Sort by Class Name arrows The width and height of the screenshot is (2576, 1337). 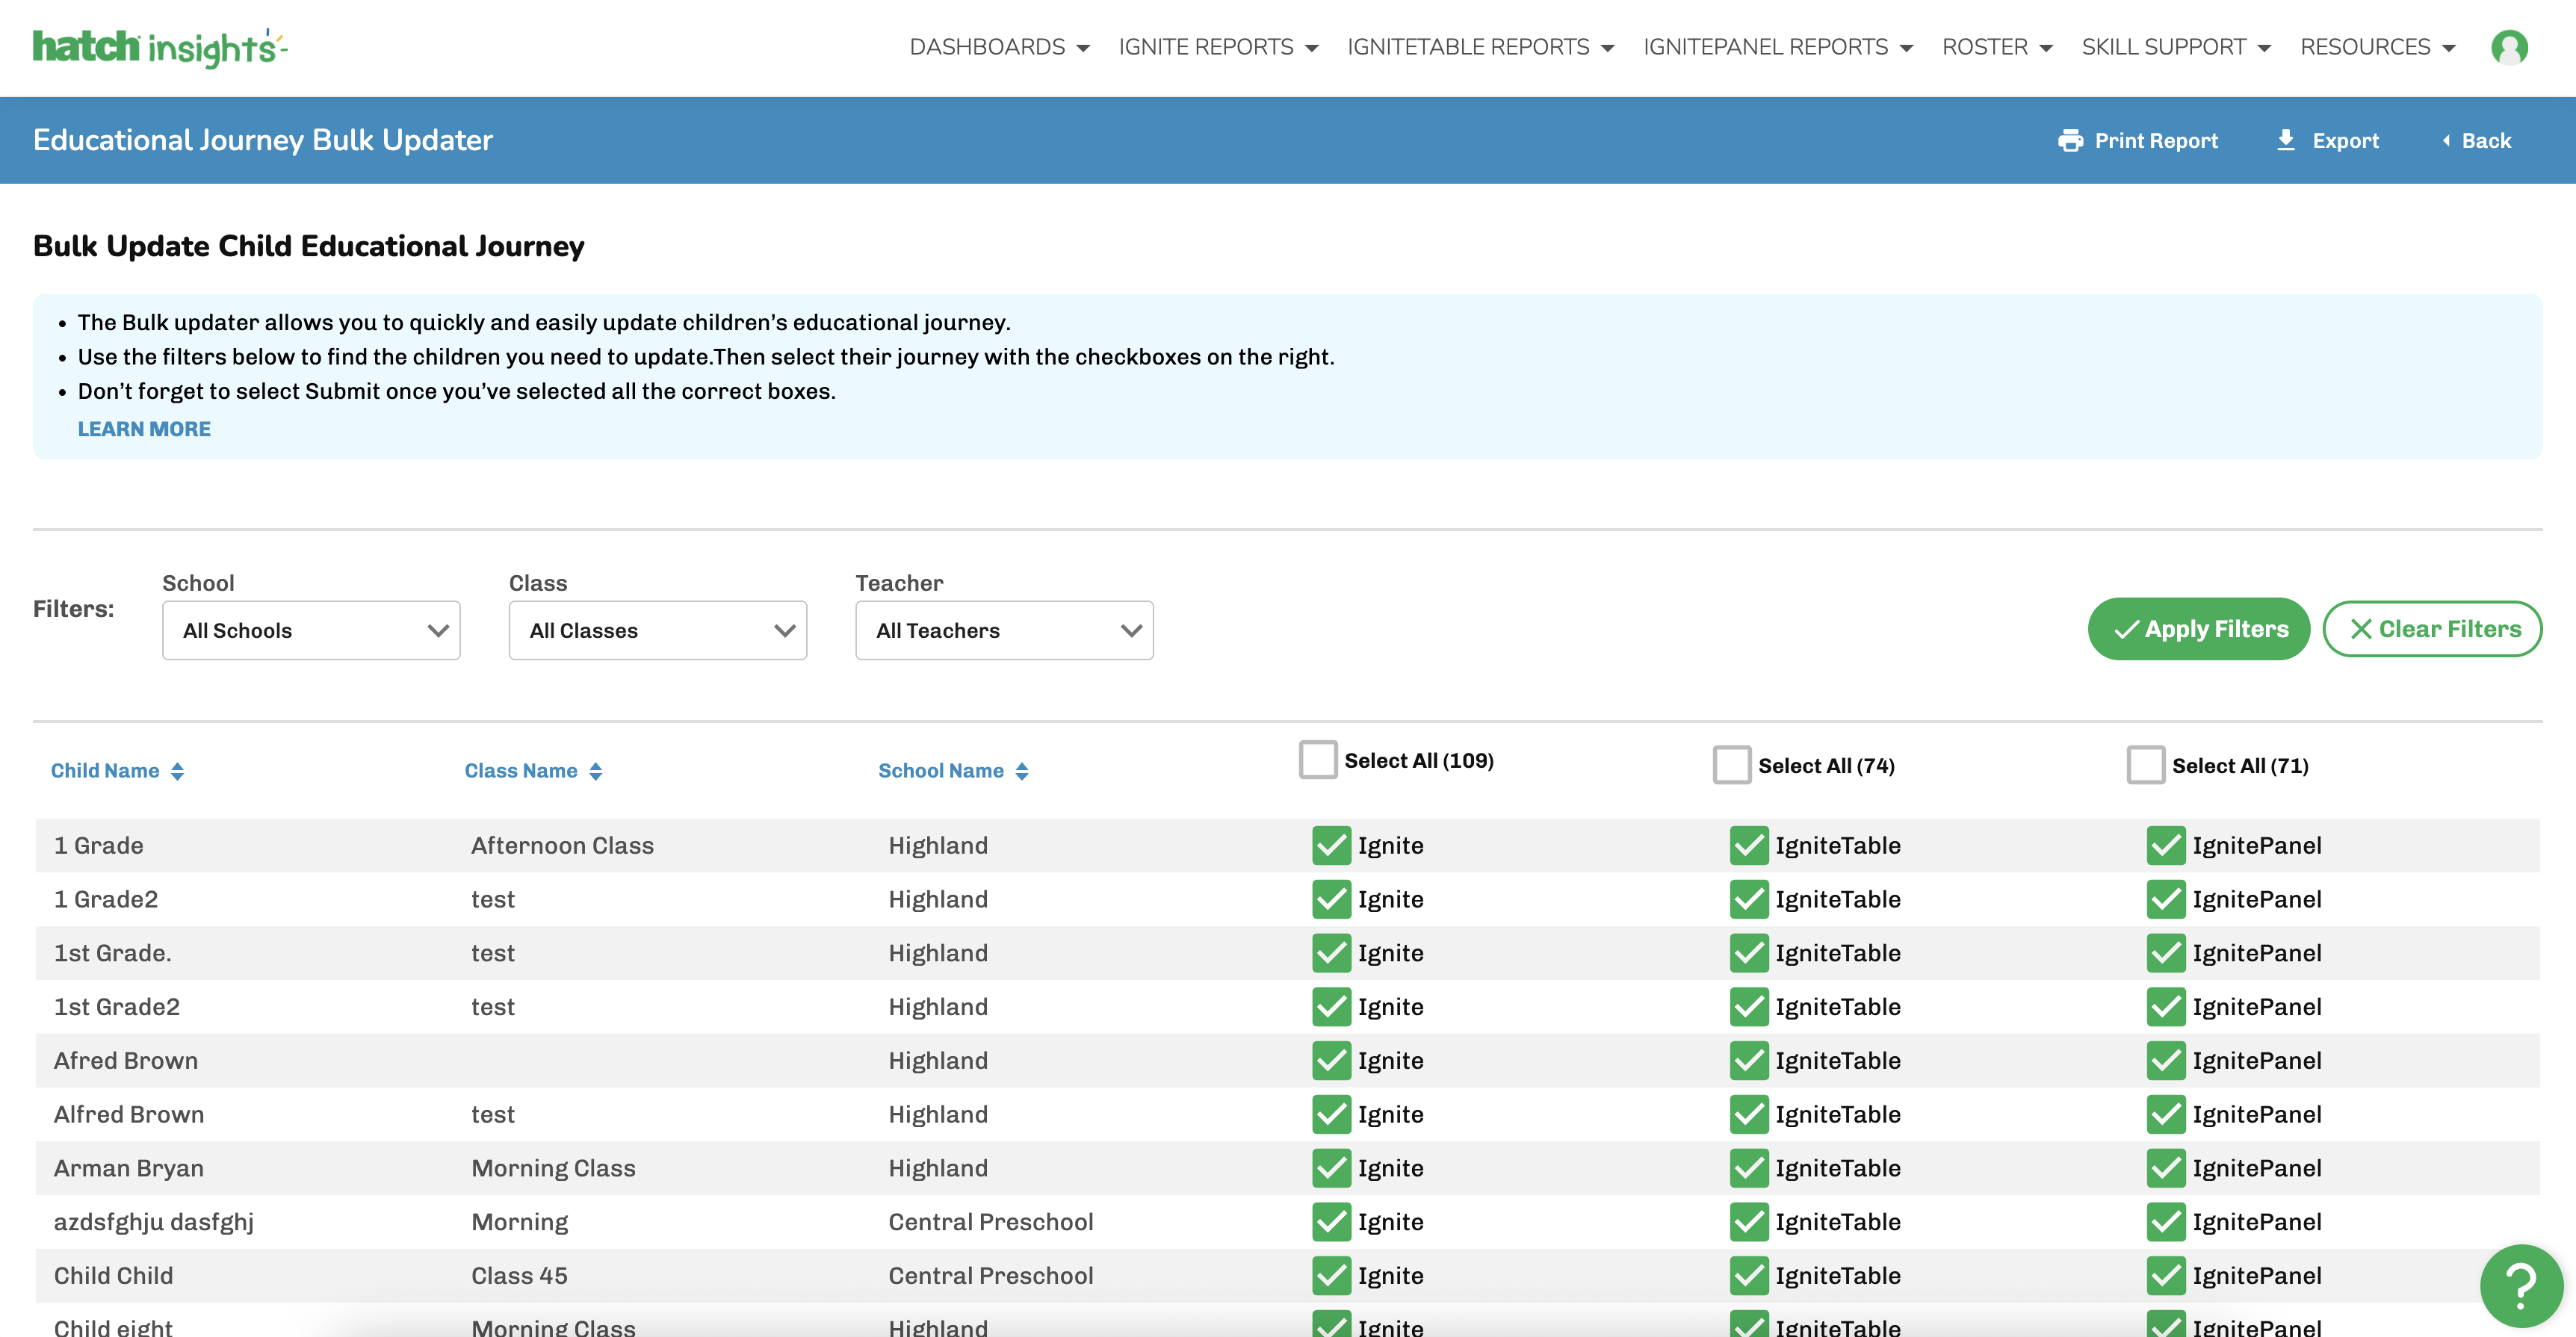pos(595,771)
